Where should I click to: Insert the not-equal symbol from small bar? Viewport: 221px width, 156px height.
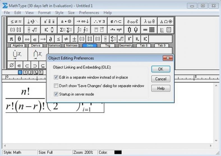point(66,39)
